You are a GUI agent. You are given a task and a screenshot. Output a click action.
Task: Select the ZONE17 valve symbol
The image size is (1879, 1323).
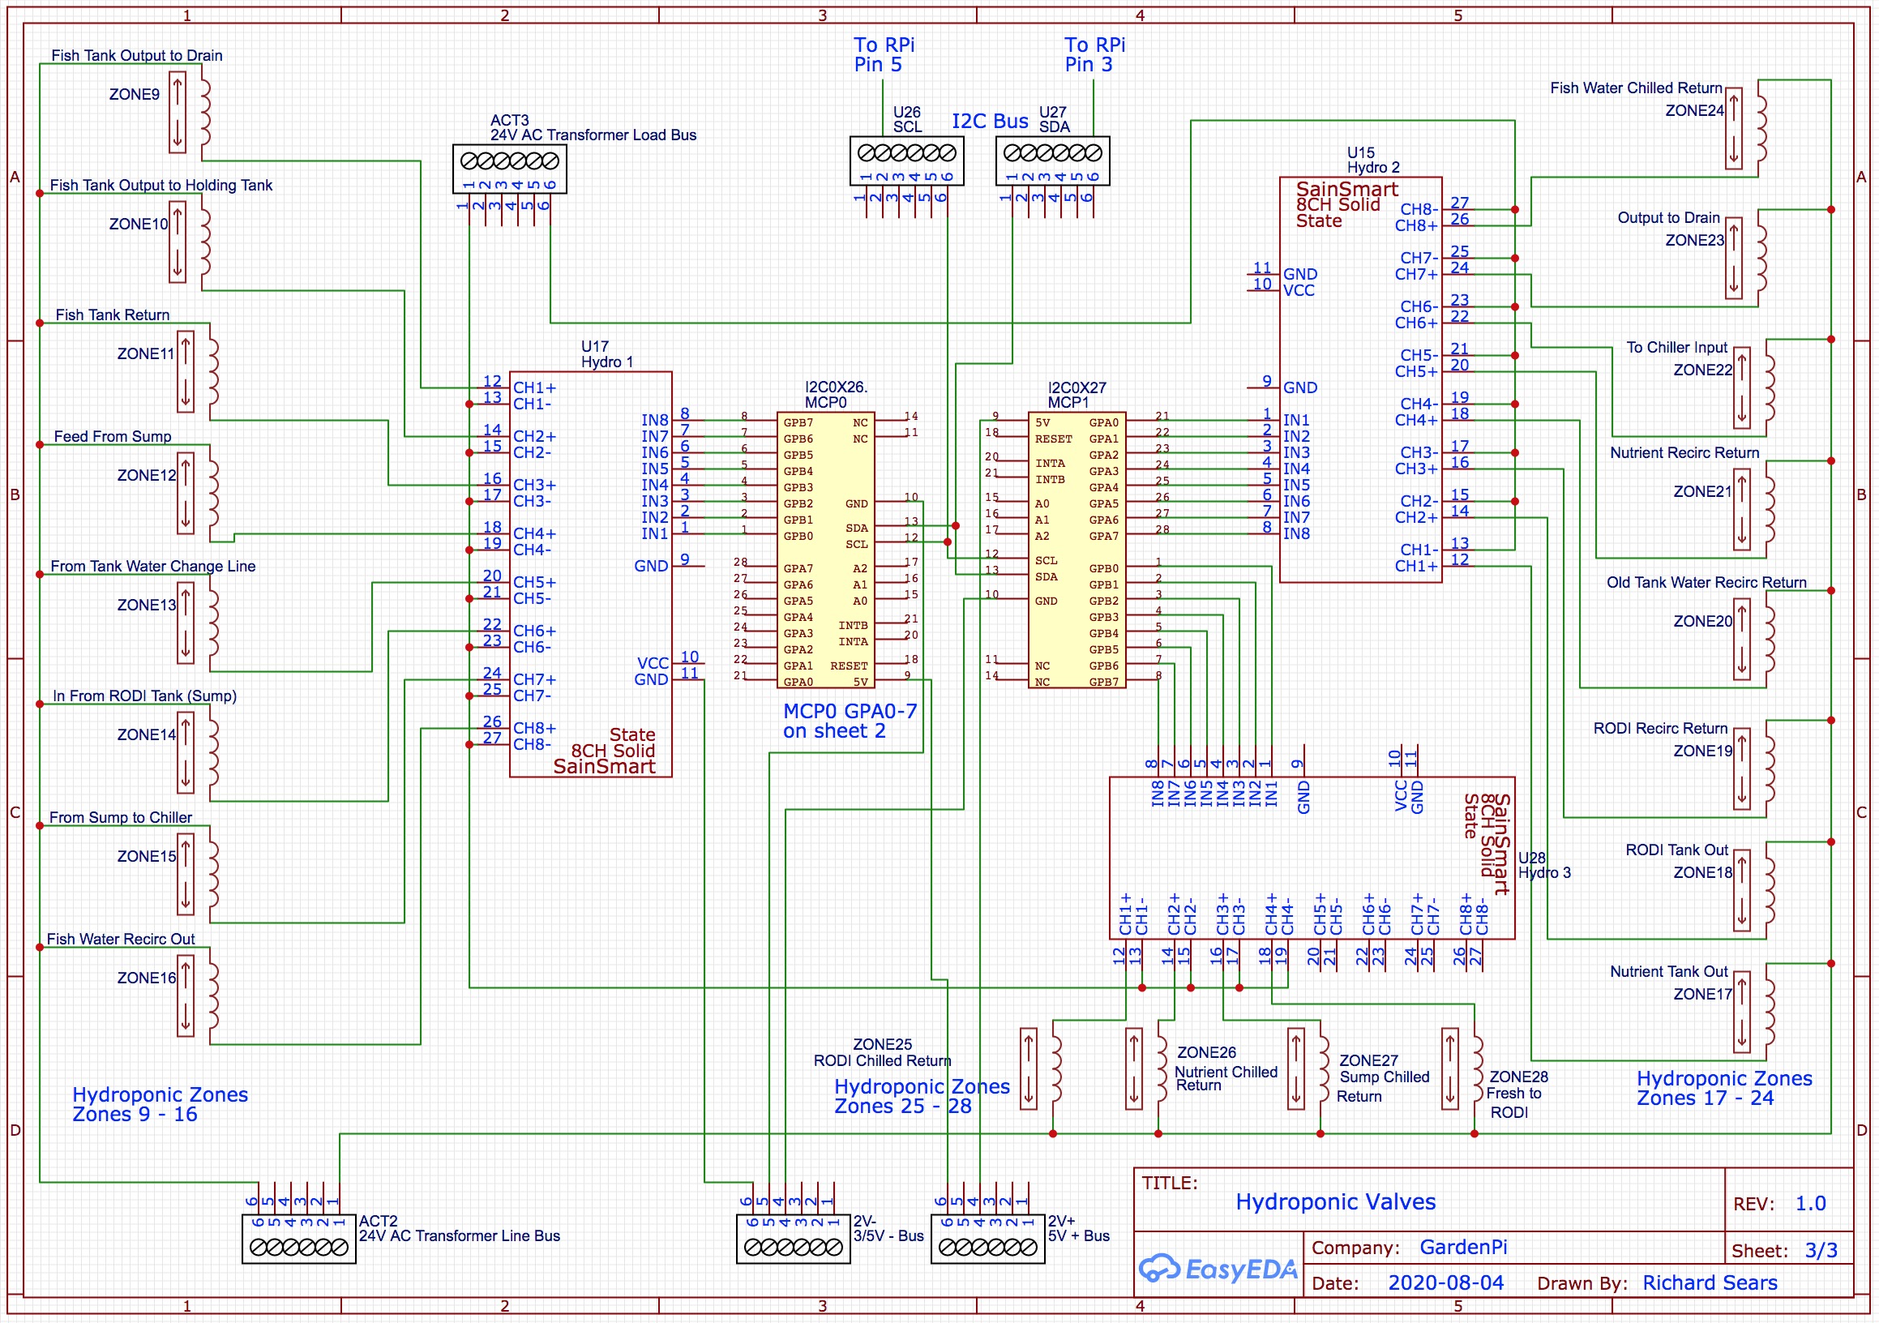[1756, 1013]
